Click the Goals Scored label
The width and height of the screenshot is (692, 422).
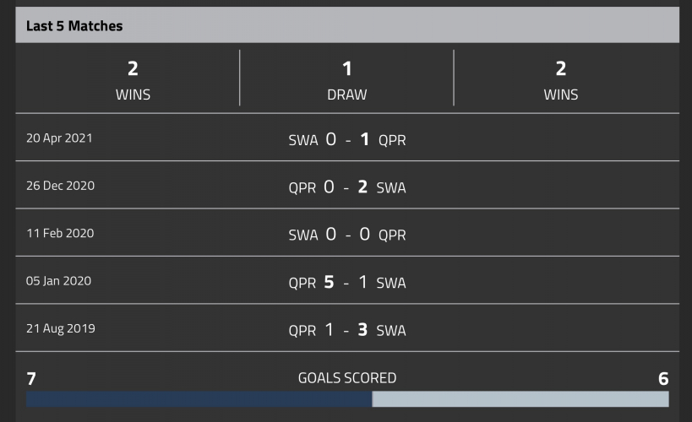(347, 378)
